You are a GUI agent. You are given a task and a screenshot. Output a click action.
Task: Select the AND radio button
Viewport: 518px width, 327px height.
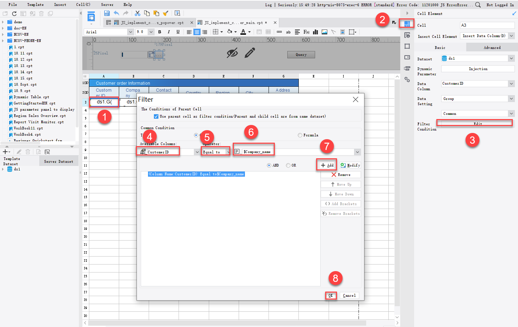[x=269, y=166]
